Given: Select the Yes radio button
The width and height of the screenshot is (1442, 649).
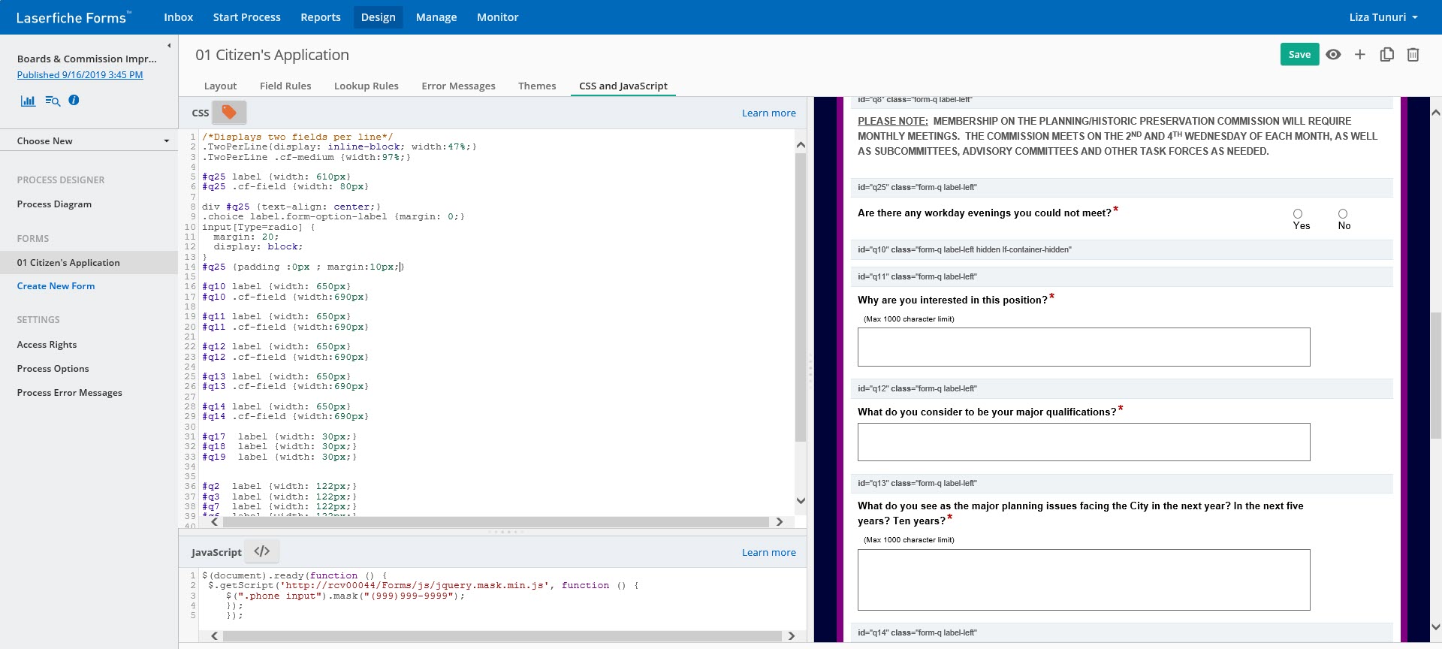Looking at the screenshot, I should (1298, 214).
